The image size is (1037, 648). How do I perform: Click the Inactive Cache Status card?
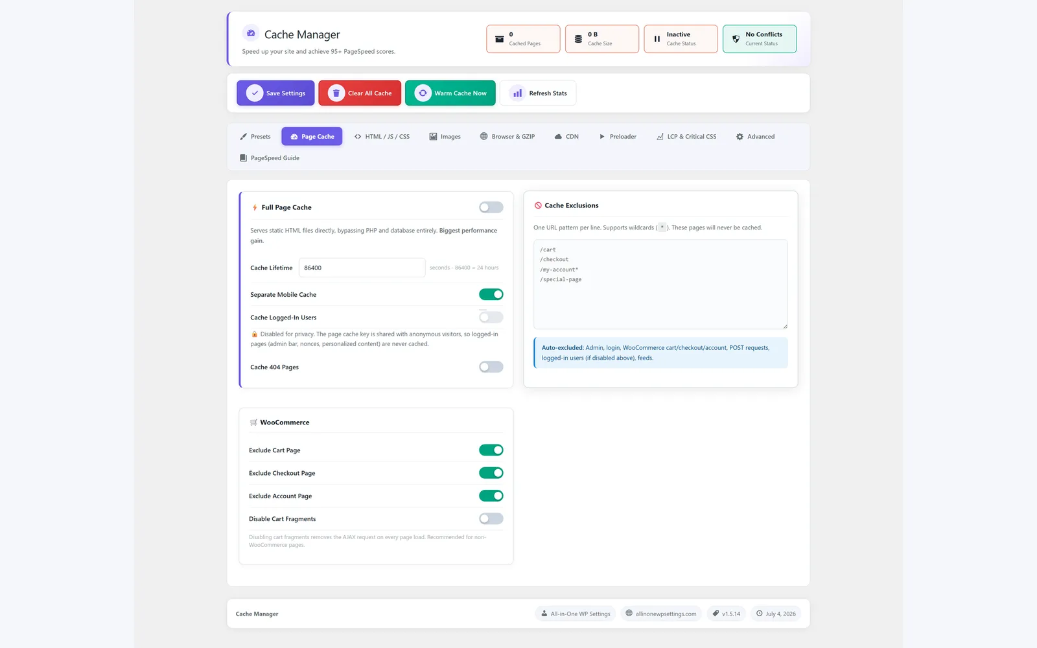coord(681,39)
